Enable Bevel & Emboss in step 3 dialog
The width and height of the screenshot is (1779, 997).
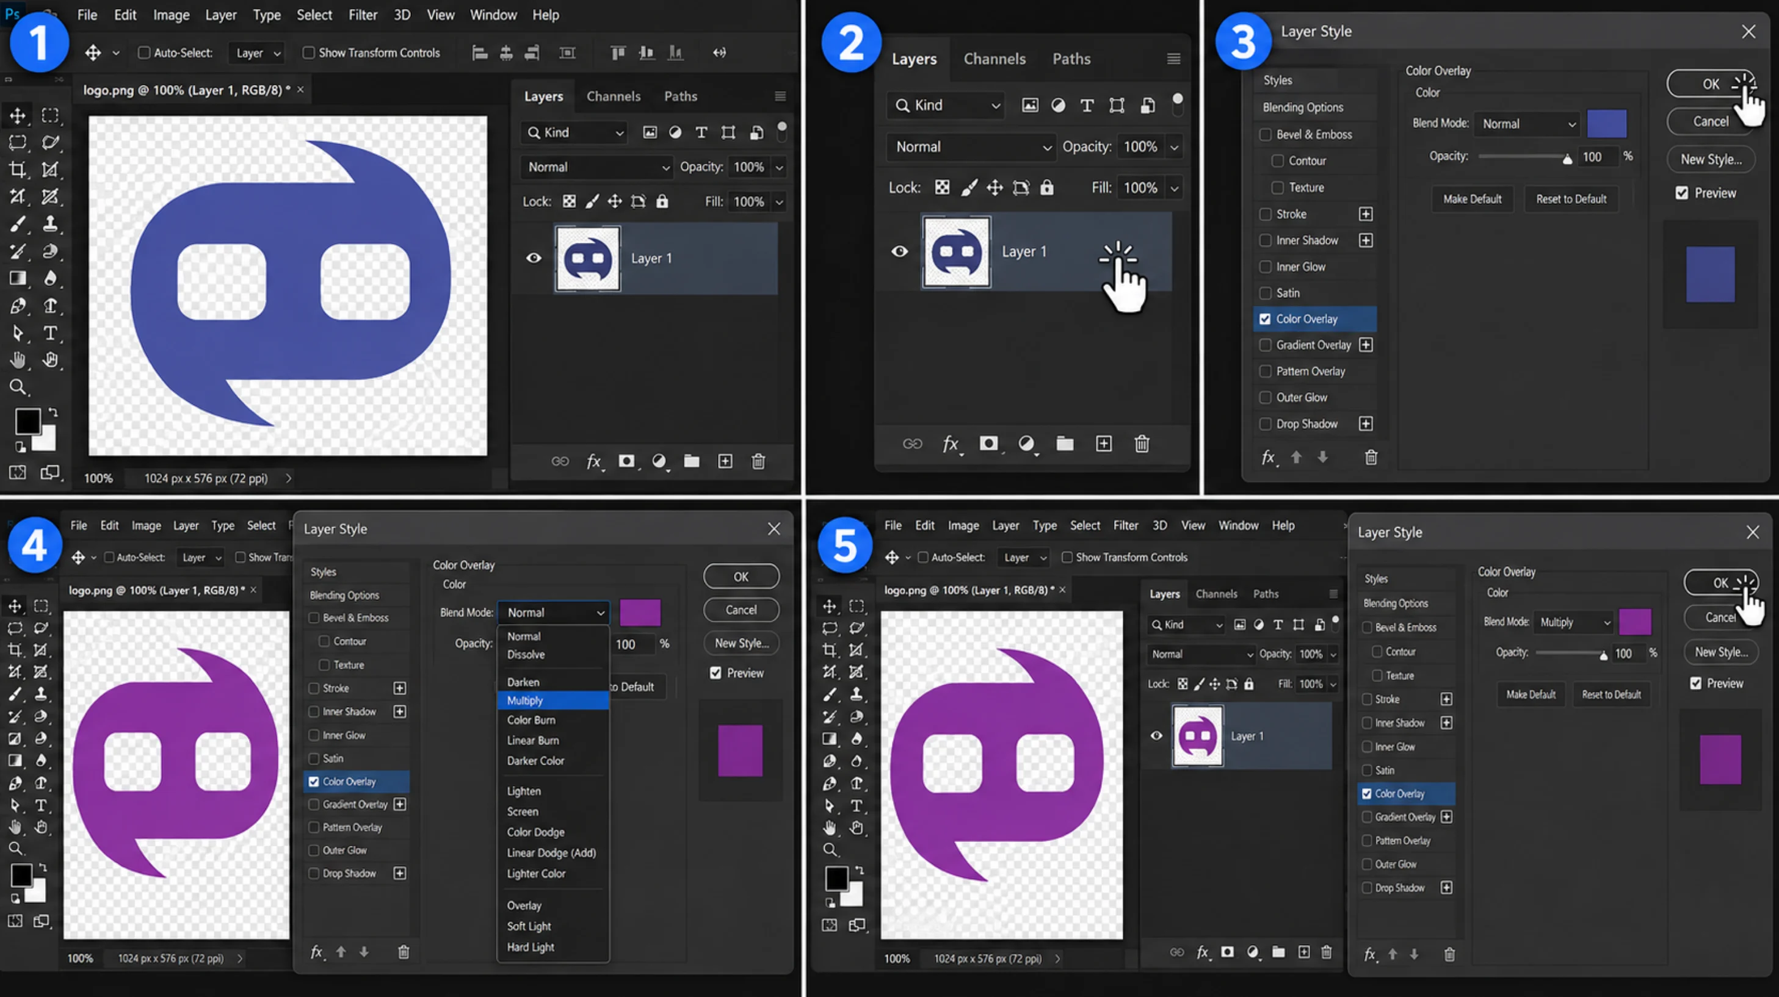tap(1265, 135)
